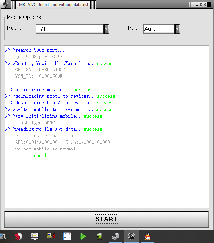Viewport: 214px width, 243px height.
Task: Launch the green play arrow app
Action: tap(83, 236)
